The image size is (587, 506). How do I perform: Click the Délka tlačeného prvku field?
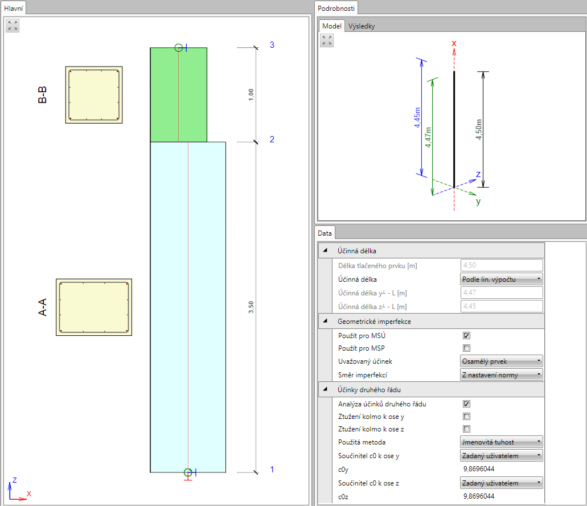(502, 265)
